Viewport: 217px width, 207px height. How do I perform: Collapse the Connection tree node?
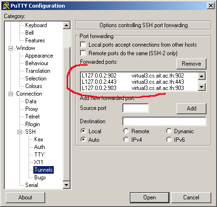(10, 94)
